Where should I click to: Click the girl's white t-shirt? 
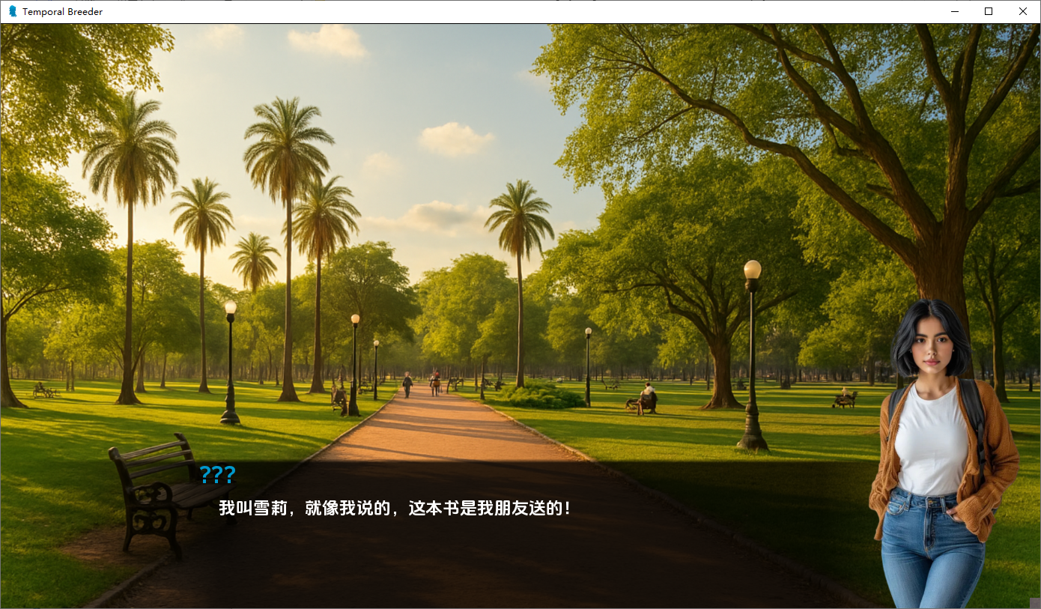(932, 442)
